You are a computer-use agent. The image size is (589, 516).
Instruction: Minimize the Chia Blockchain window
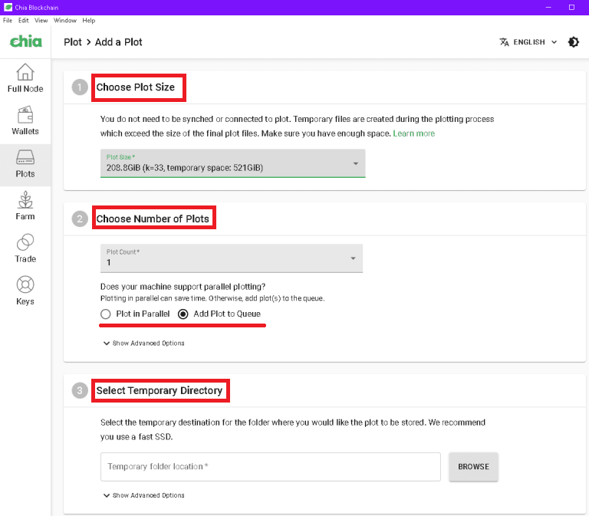548,7
